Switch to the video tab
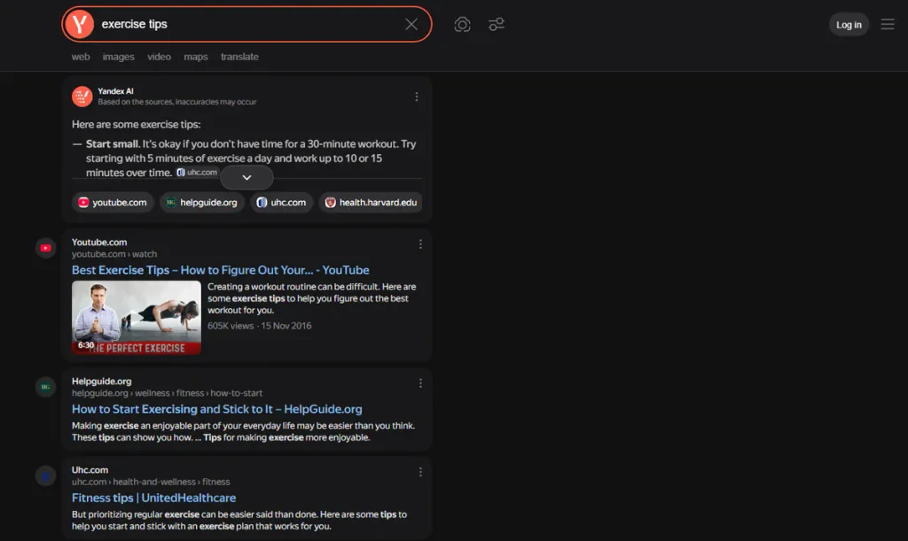 (159, 57)
